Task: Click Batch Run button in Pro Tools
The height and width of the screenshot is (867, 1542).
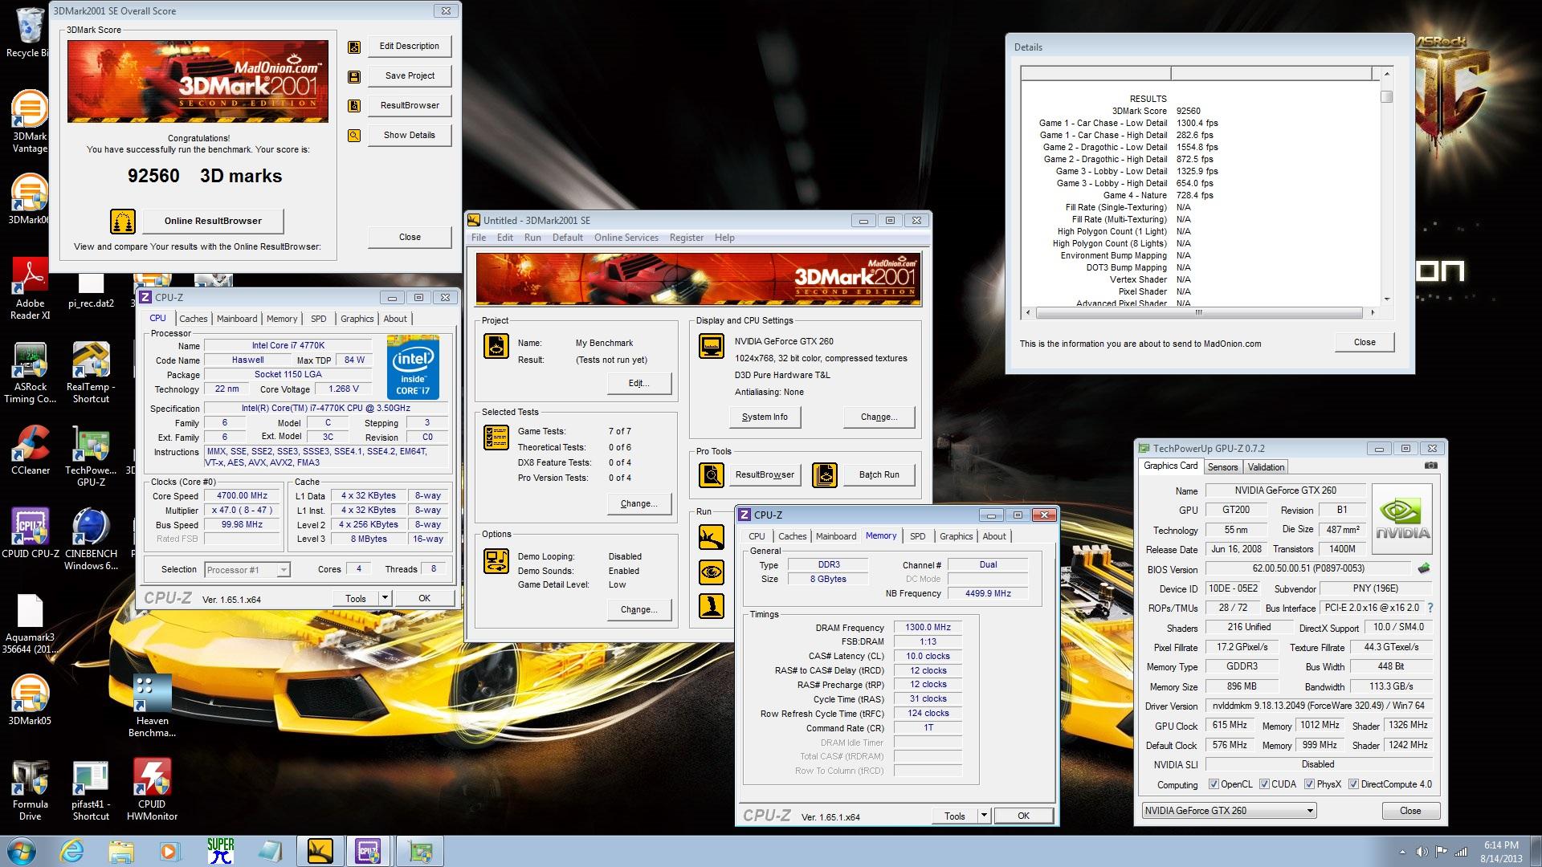Action: point(879,475)
